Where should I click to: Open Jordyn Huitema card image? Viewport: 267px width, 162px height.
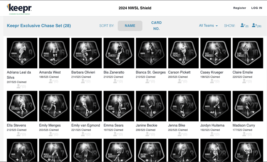pos(215,106)
